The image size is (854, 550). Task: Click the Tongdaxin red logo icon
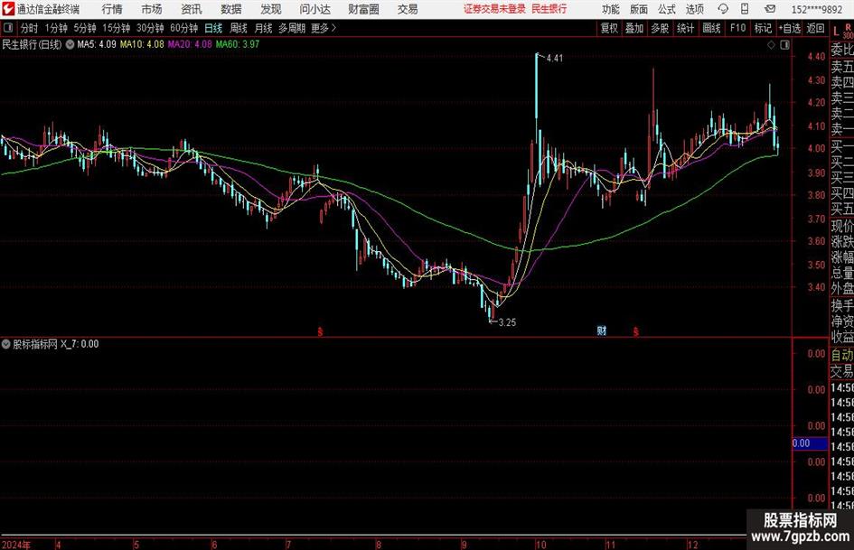7,9
